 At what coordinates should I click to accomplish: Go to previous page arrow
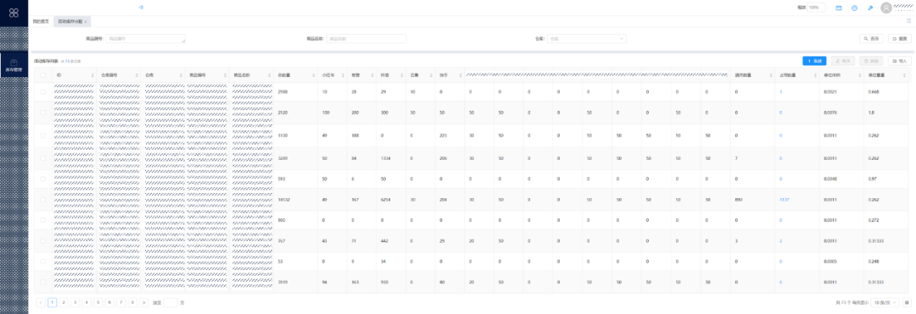tap(41, 302)
